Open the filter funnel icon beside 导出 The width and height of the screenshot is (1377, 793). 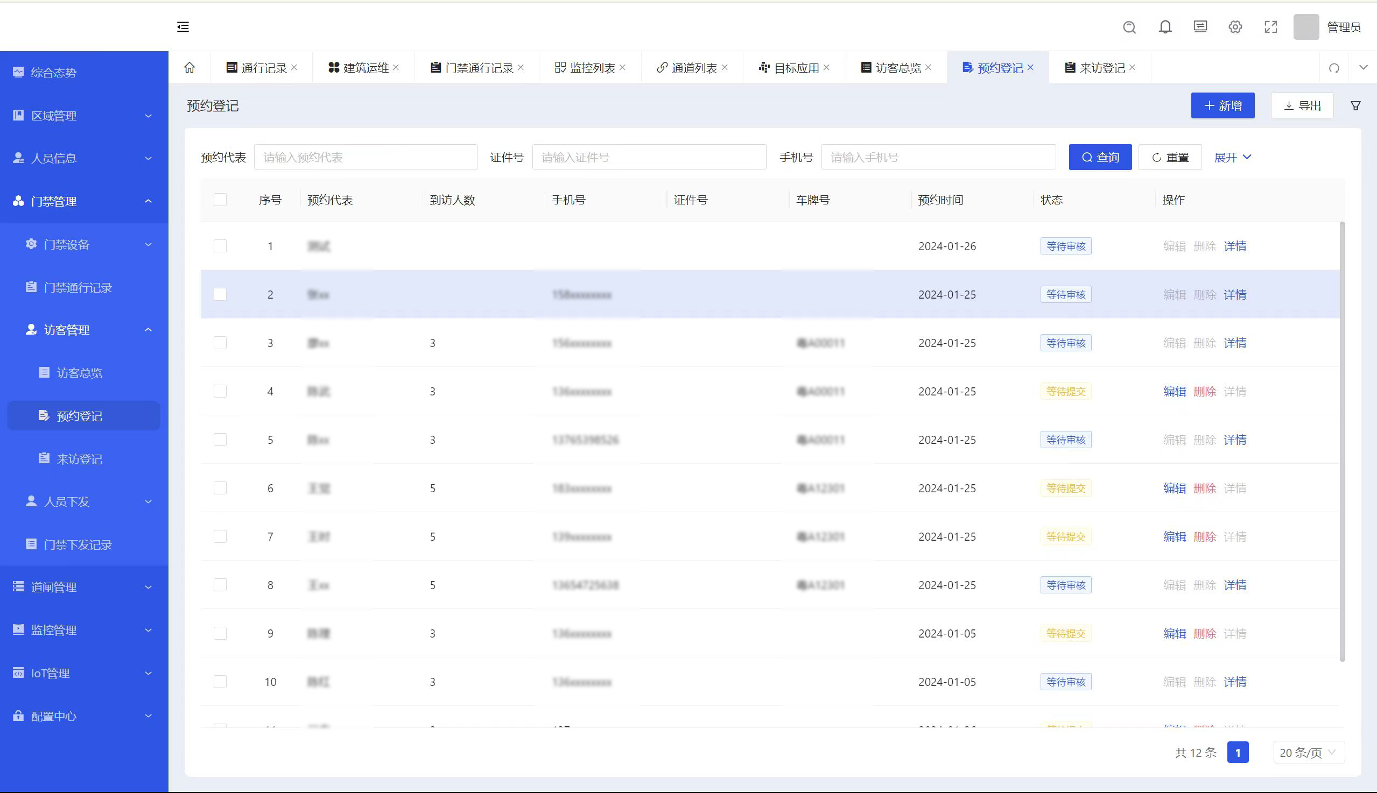click(x=1356, y=105)
